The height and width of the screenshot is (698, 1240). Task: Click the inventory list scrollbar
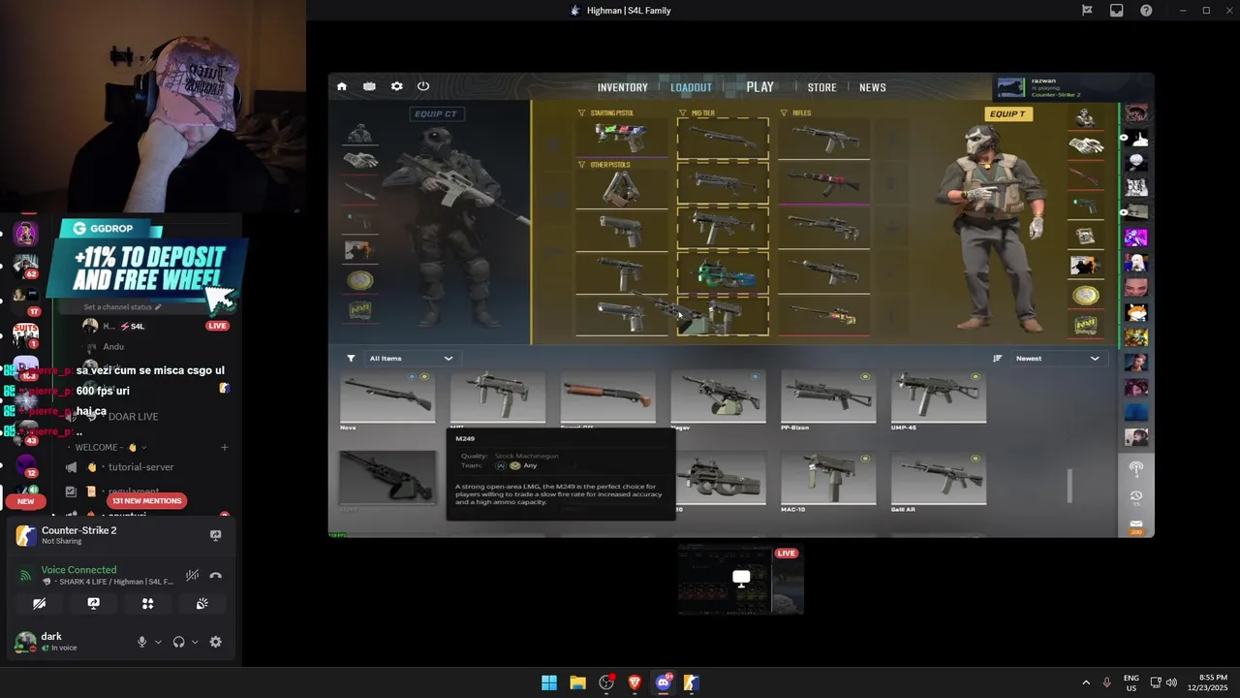[1069, 486]
